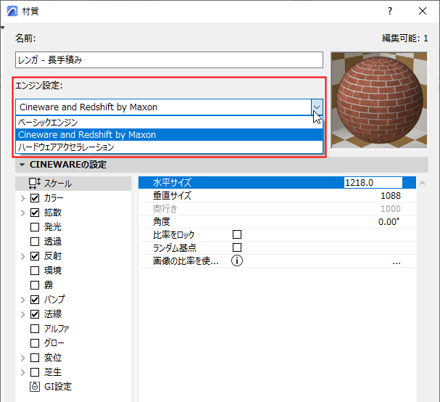Click the scroll up arrow in settings list
The width and height of the screenshot is (440, 402).
[x=422, y=183]
